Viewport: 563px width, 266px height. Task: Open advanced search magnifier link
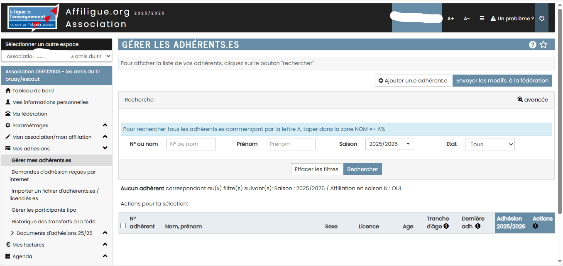tap(533, 99)
